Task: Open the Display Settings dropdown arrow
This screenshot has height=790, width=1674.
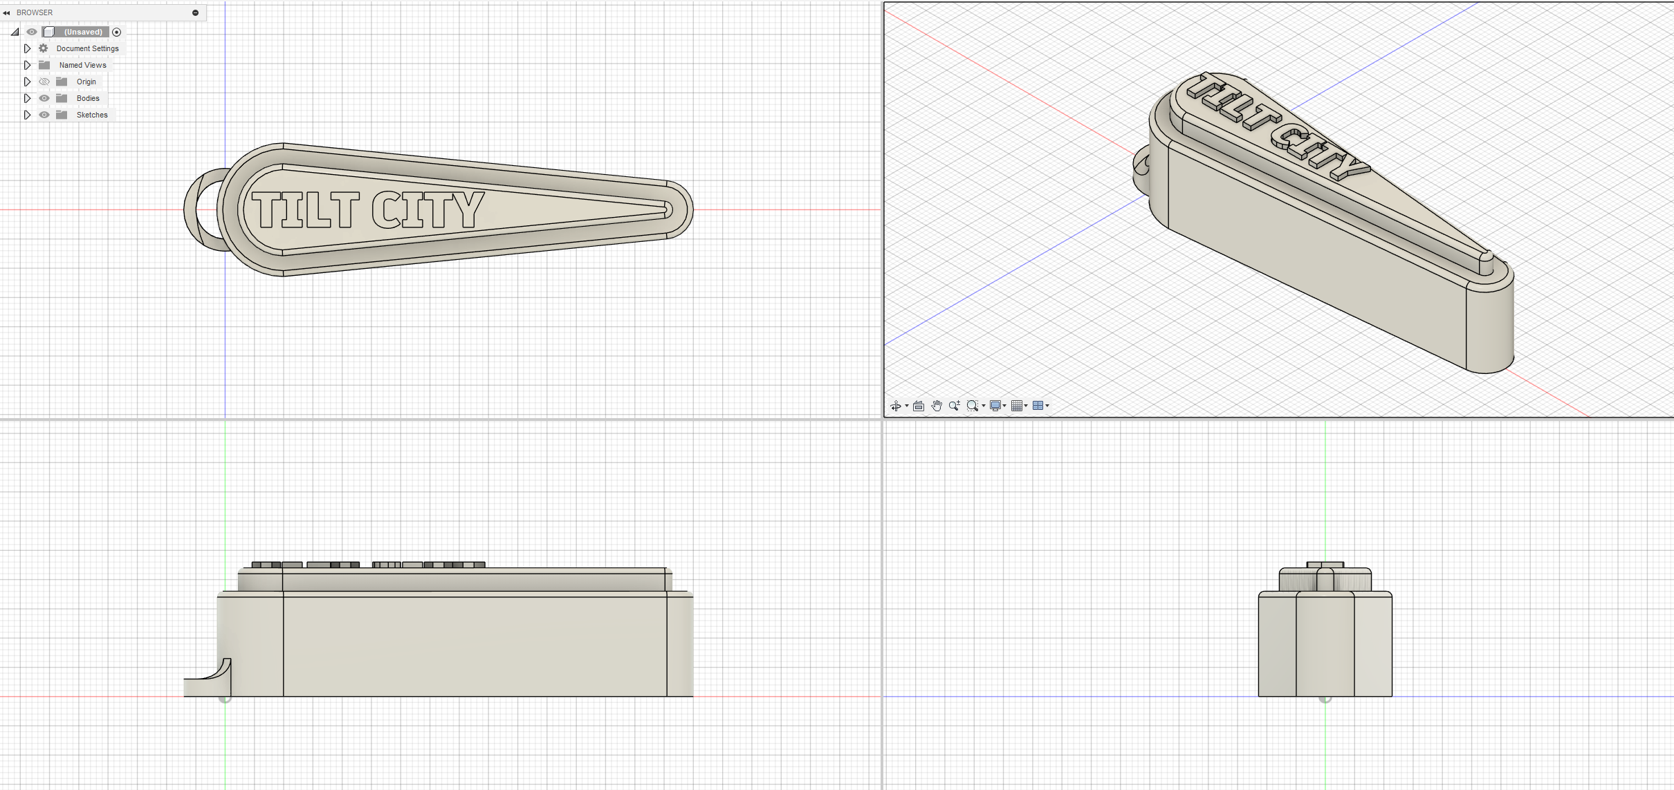Action: 1004,406
